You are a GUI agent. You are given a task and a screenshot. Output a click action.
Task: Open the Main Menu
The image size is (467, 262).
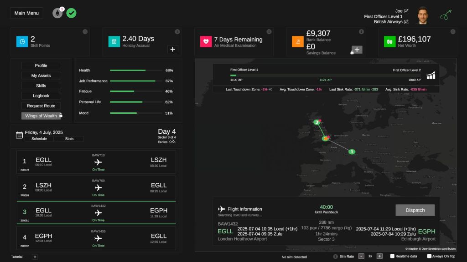26,13
